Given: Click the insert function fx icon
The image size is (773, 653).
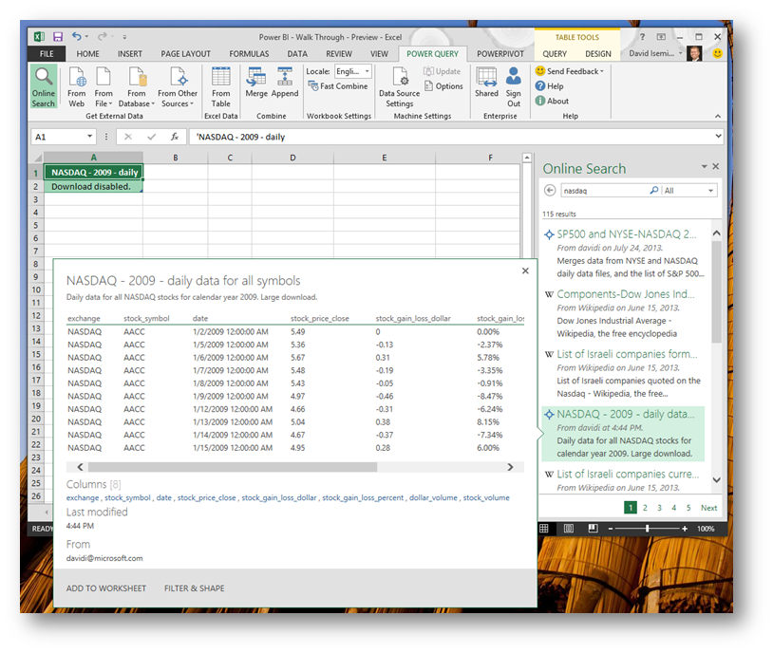Looking at the screenshot, I should pos(175,137).
